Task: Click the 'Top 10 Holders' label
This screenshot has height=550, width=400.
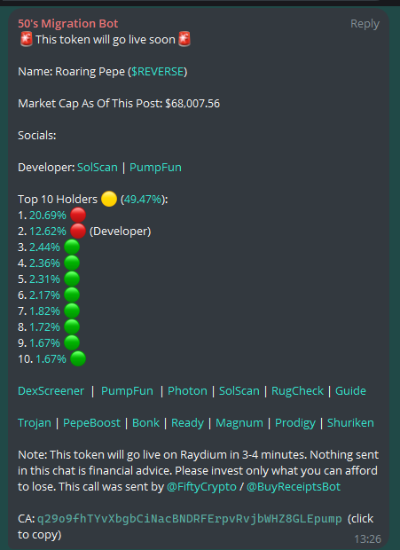Action: pyautogui.click(x=58, y=200)
